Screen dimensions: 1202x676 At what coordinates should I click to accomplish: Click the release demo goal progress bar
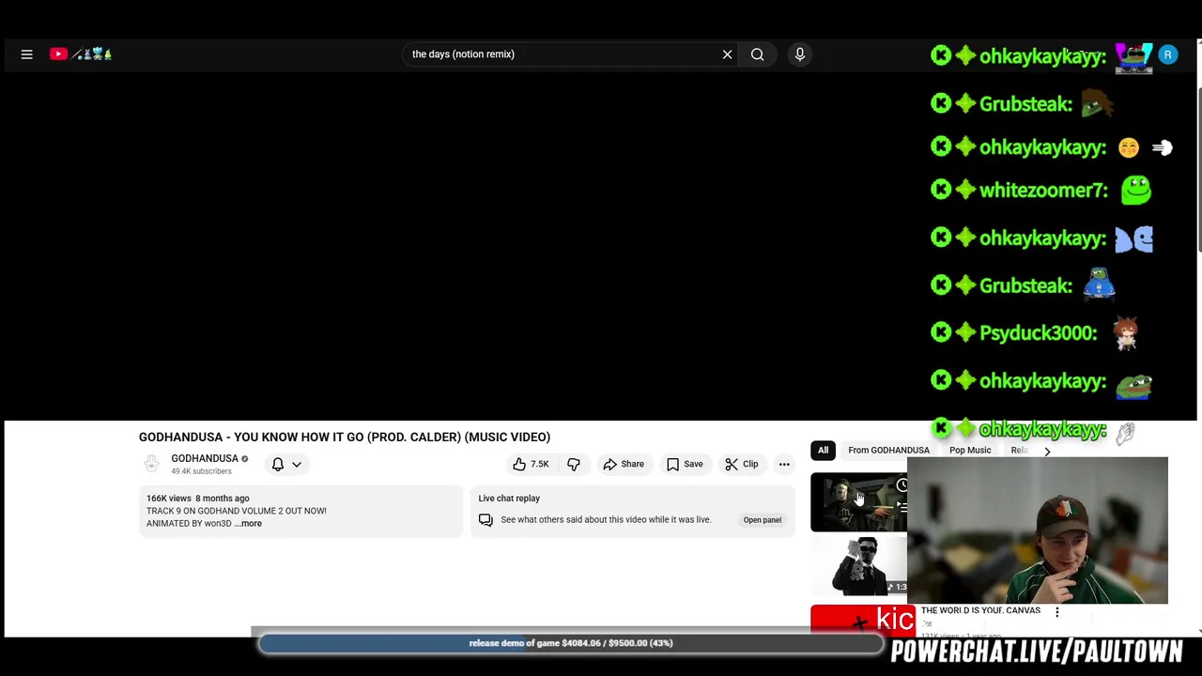pyautogui.click(x=571, y=643)
